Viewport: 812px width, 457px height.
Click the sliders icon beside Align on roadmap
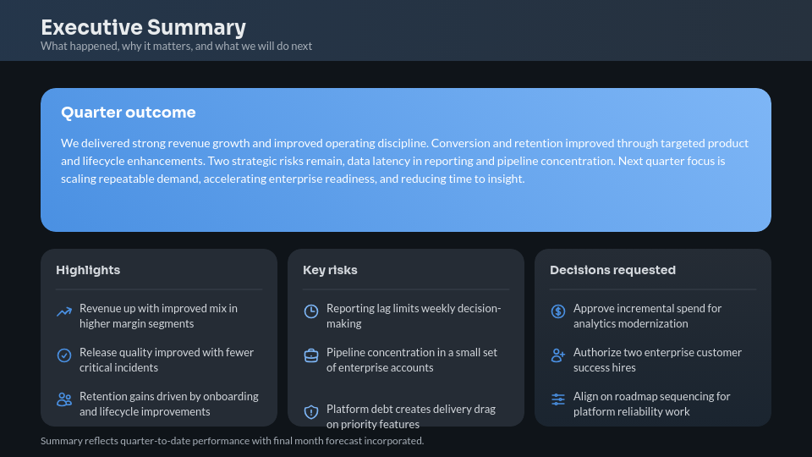click(557, 399)
